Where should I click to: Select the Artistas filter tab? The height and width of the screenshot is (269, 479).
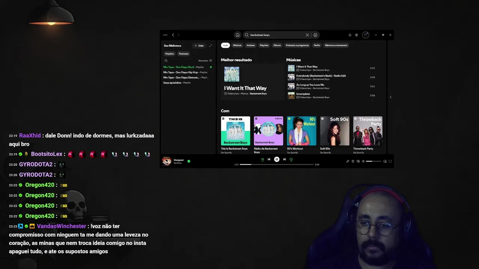click(x=251, y=45)
